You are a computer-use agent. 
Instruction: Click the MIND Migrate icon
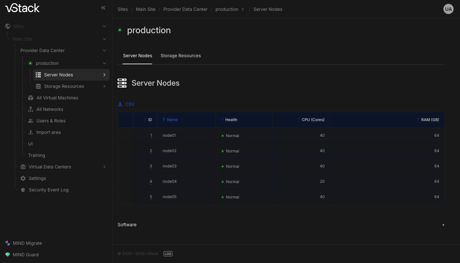click(8, 243)
